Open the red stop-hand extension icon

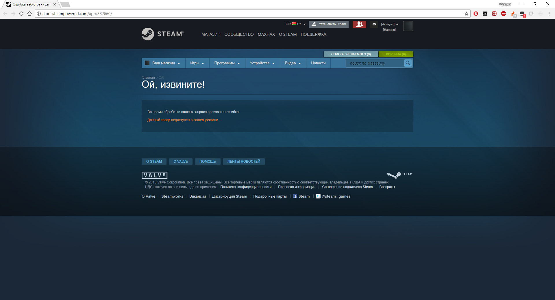click(x=476, y=14)
